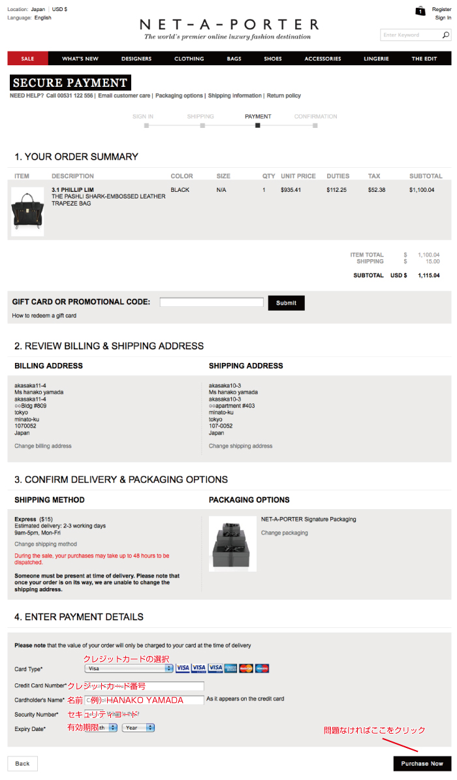Click the Purchase Now button
Image resolution: width=457 pixels, height=780 pixels.
click(422, 764)
